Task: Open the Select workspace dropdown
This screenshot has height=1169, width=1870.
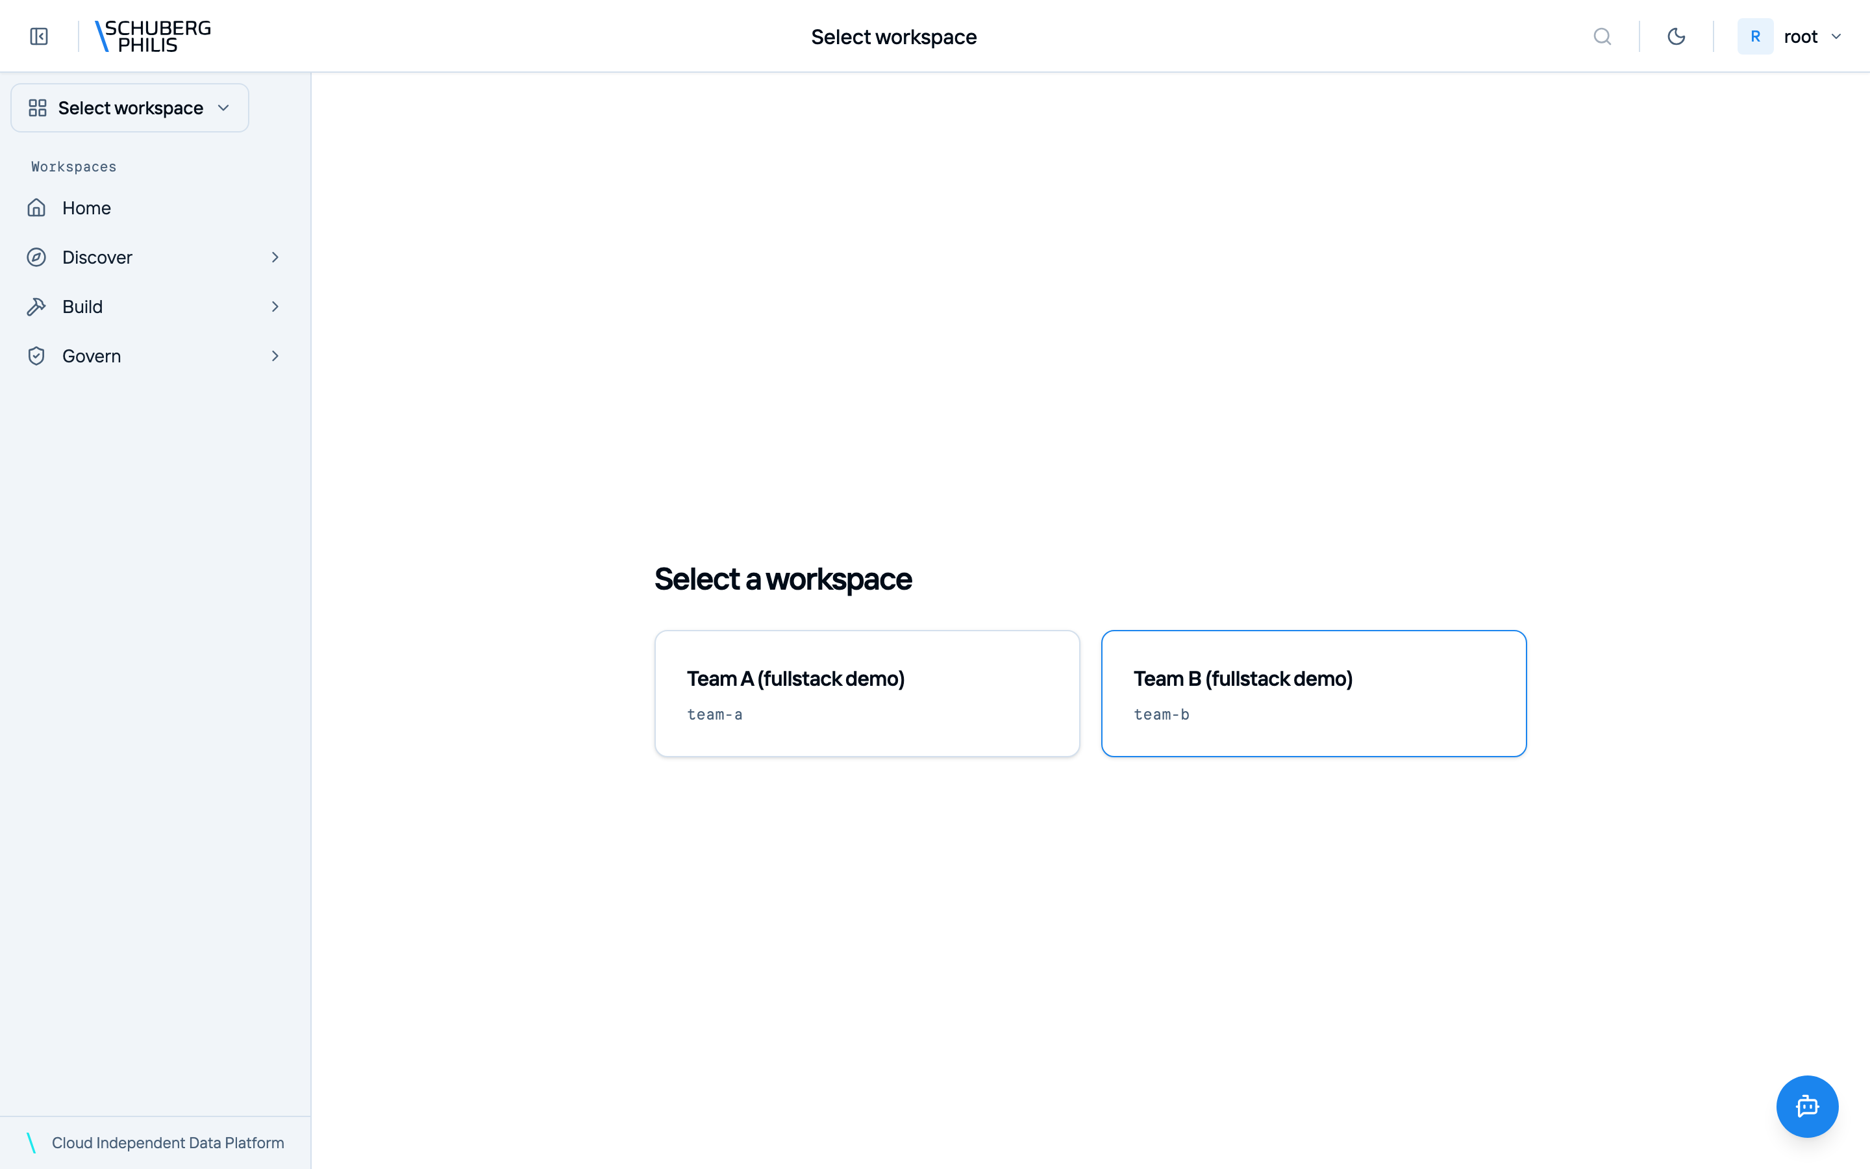Action: (x=130, y=107)
